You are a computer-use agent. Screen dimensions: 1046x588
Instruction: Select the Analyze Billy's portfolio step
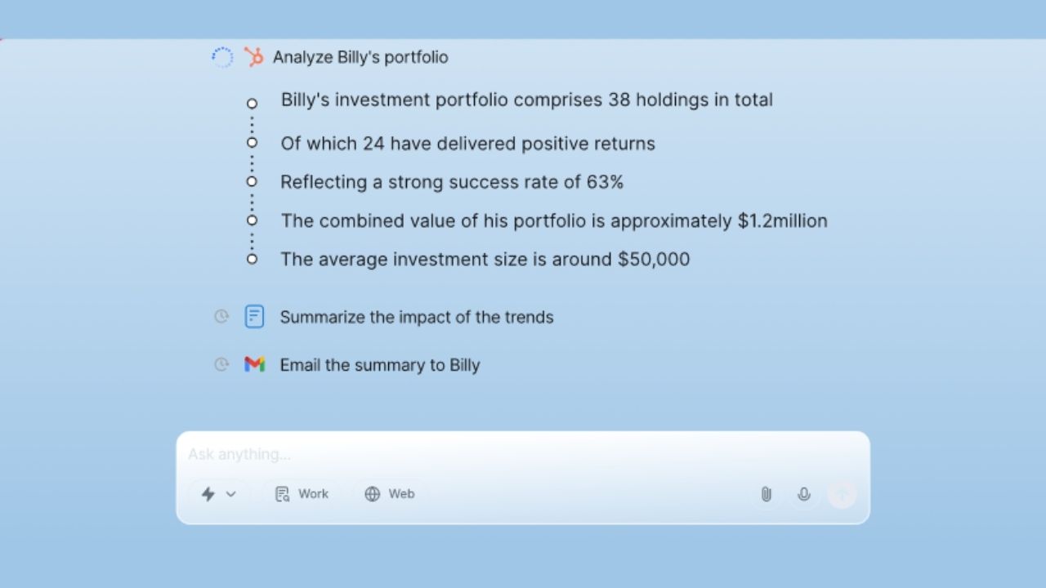360,57
